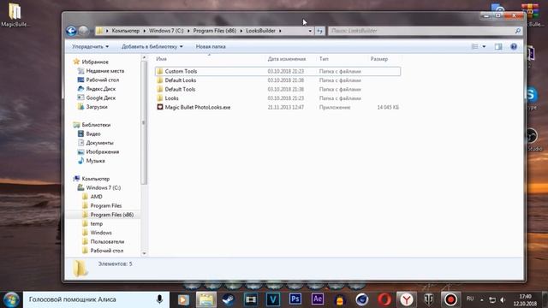548x308 pixels.
Task: Click the Explorer forward arrow button
Action: coord(84,31)
